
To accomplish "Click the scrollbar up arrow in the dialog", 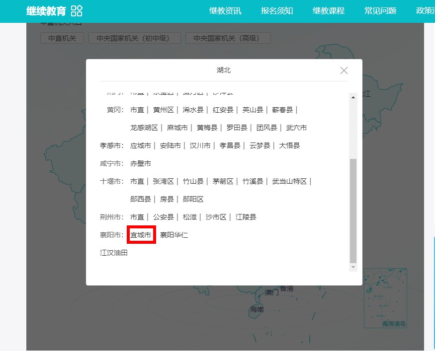I will [x=353, y=96].
